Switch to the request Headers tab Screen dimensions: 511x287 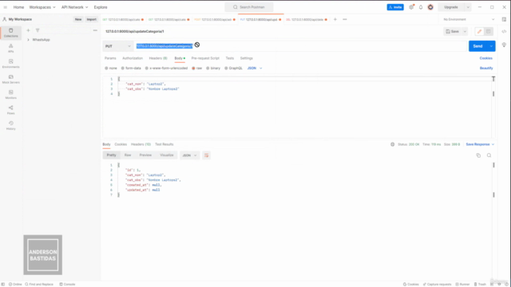[x=158, y=58]
